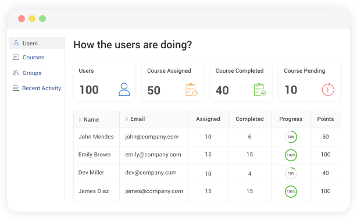Image resolution: width=357 pixels, height=221 pixels.
Task: Click the Groups people icon in sidebar
Action: 16,73
